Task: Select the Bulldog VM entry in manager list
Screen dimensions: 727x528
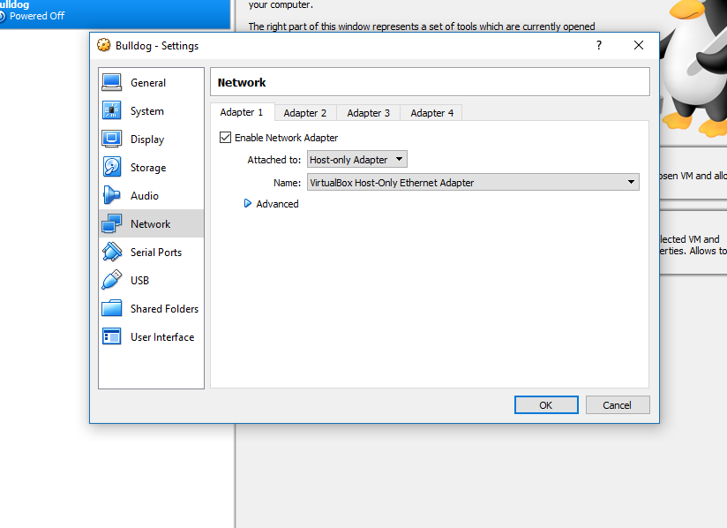Action: [x=115, y=13]
